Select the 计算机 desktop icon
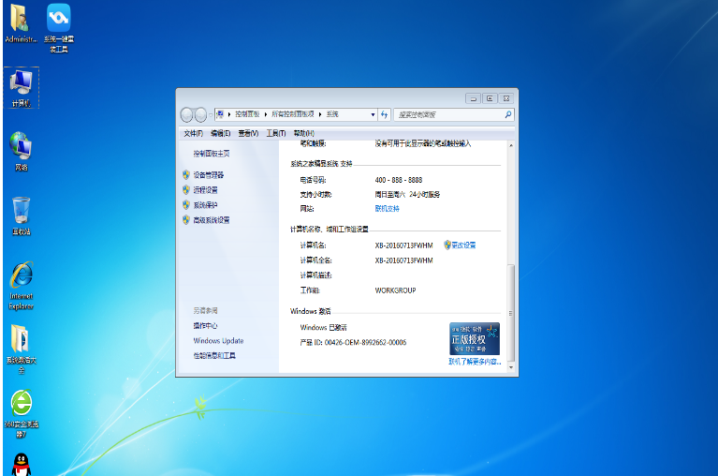 pyautogui.click(x=22, y=88)
